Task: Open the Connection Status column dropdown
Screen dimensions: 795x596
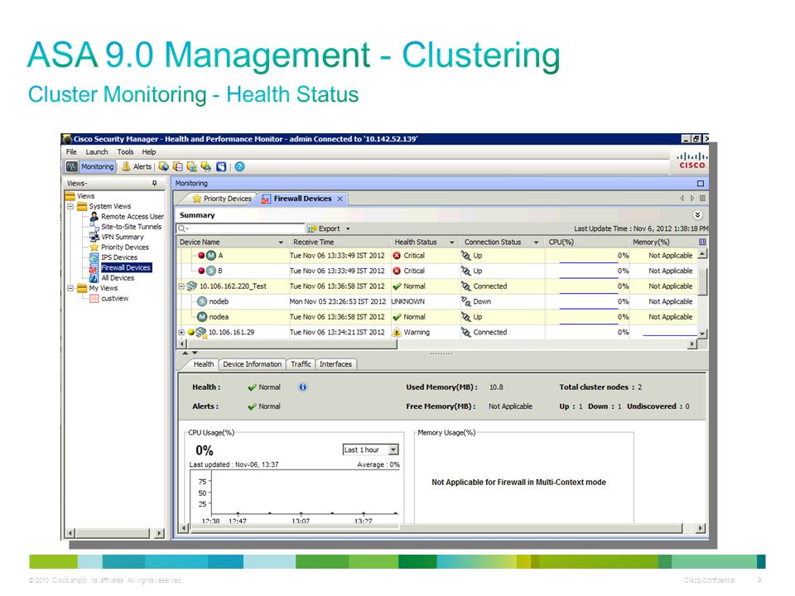Action: (536, 243)
